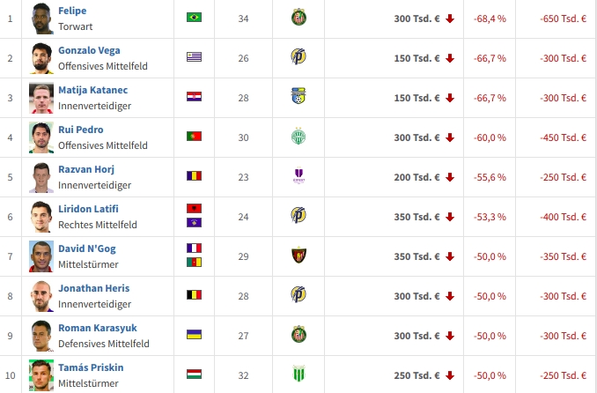
Task: Click the Brazil flag next to Felipe
Action: tap(194, 18)
